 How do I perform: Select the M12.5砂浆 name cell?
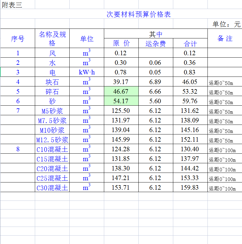coord(52,140)
